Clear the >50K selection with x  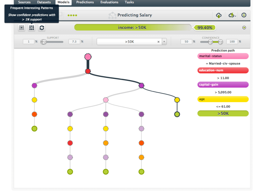[159, 42]
